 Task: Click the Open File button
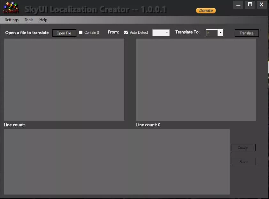tap(64, 33)
